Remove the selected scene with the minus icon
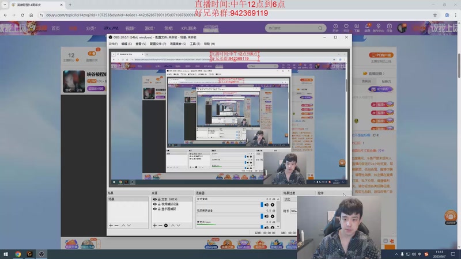The width and height of the screenshot is (461, 259). click(x=116, y=226)
